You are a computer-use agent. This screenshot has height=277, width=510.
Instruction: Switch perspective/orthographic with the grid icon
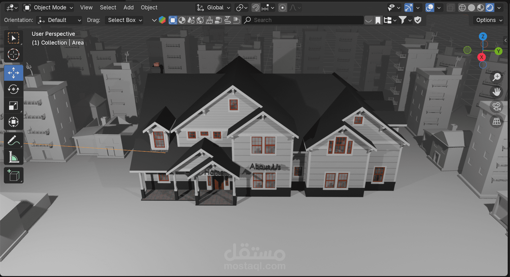pyautogui.click(x=496, y=121)
